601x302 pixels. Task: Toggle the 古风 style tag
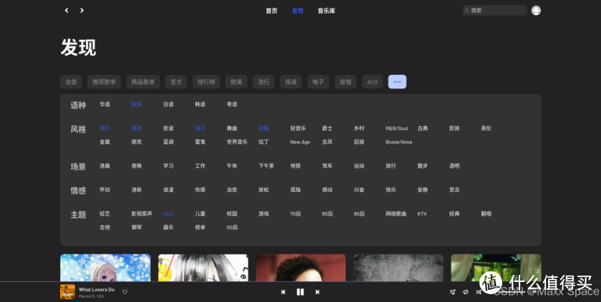click(x=328, y=142)
